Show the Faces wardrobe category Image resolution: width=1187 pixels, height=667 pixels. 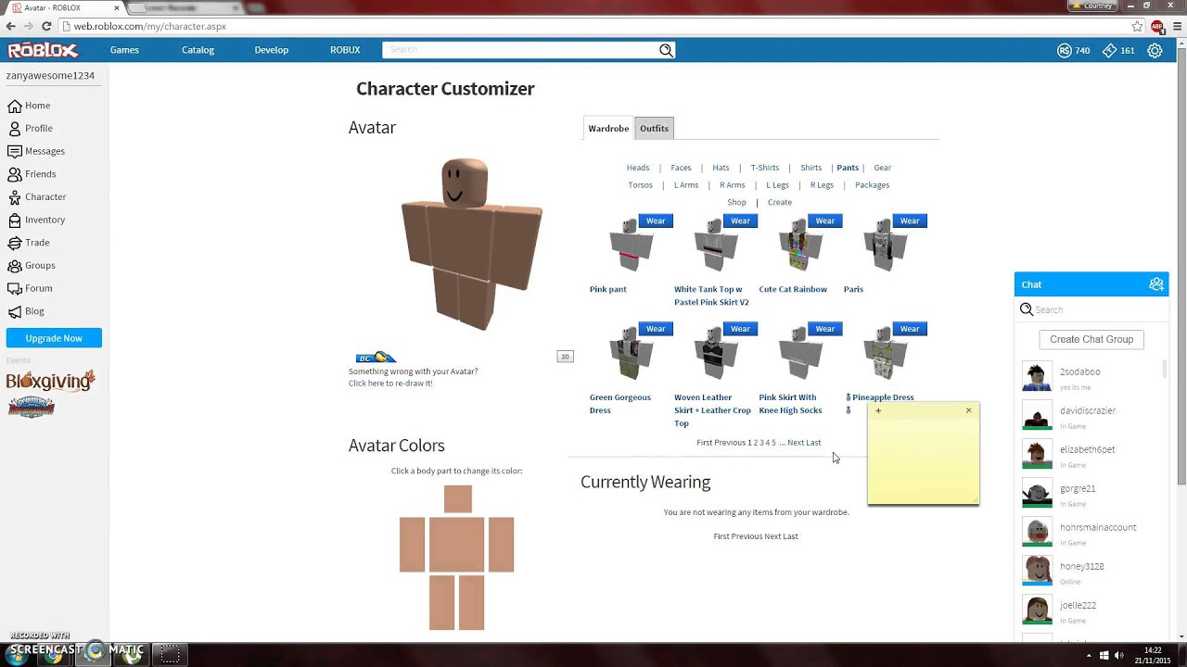[681, 168]
